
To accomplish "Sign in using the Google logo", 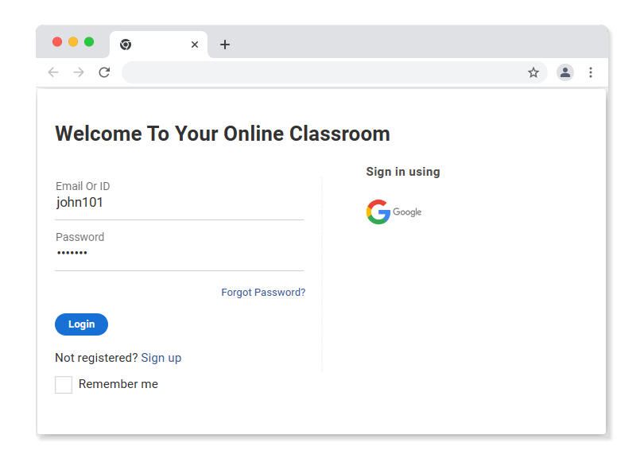I will pyautogui.click(x=394, y=212).
